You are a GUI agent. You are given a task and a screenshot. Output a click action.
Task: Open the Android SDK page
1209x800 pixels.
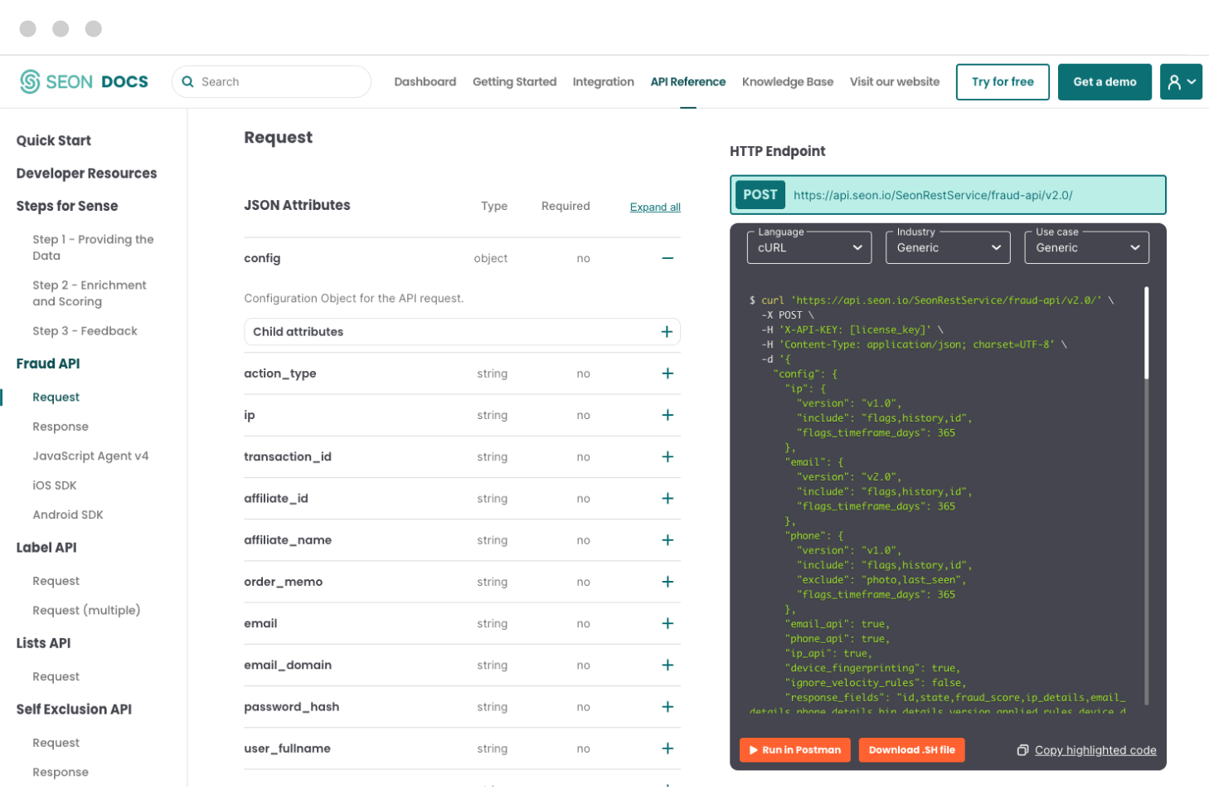coord(68,515)
